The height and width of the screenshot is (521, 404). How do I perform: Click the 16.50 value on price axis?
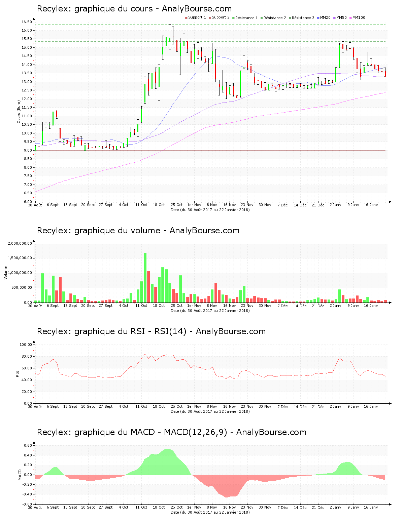pos(27,22)
